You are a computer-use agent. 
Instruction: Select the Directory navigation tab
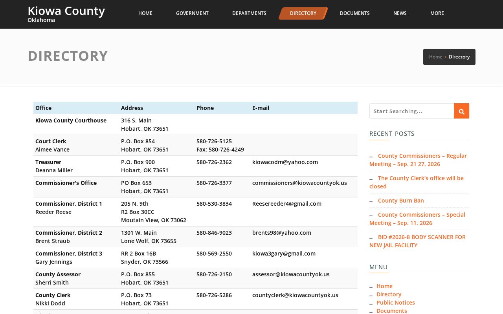[303, 13]
